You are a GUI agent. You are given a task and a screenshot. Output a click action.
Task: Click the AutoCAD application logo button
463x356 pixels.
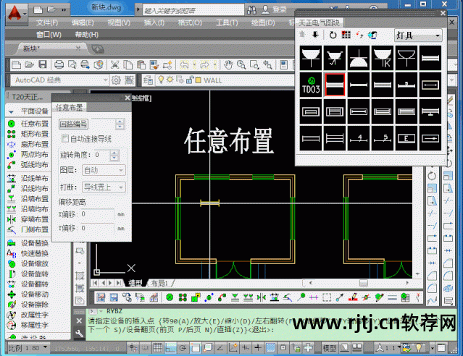coord(16,14)
